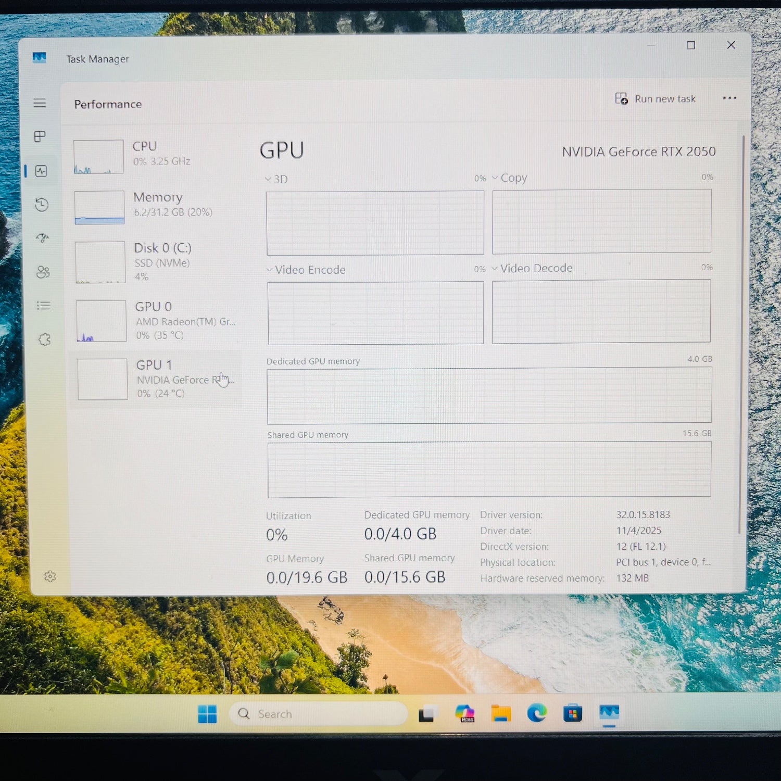Open the Details page icon
This screenshot has height=781, width=781.
coord(43,306)
